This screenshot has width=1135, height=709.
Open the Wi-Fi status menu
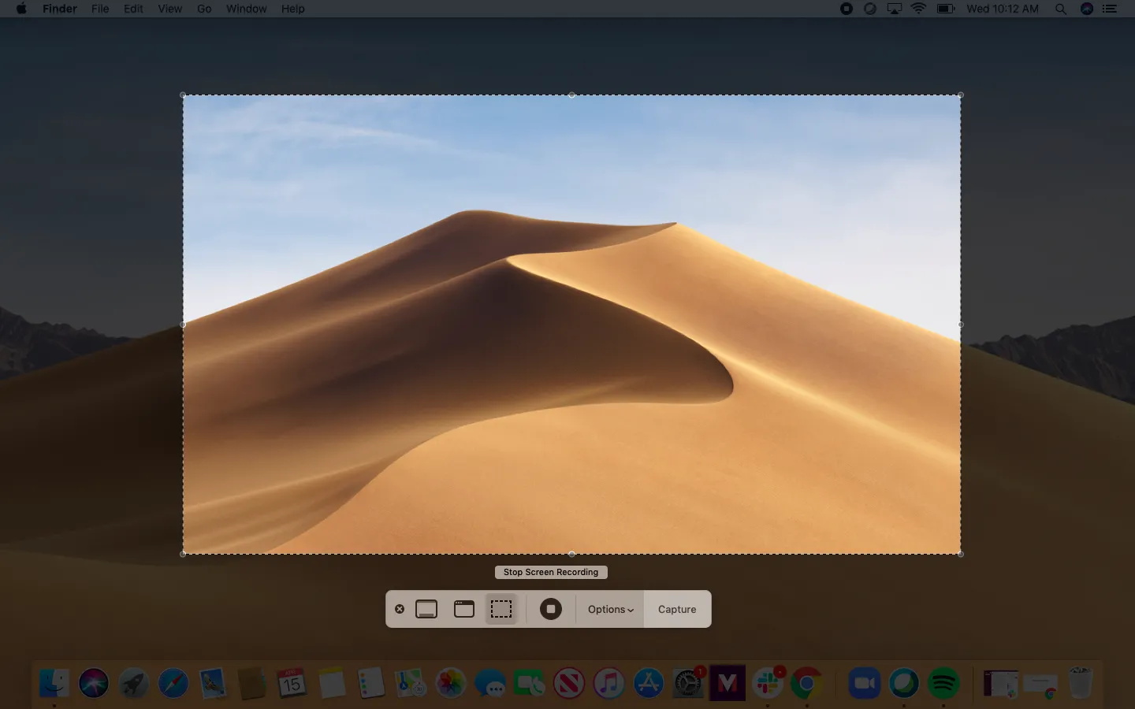(918, 9)
